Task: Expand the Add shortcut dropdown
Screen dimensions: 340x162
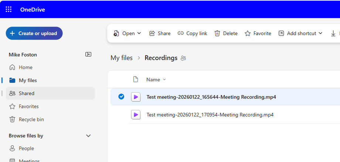Action: [x=320, y=33]
